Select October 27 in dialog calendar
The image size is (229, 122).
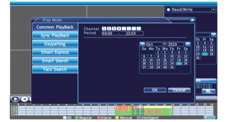click(144, 67)
